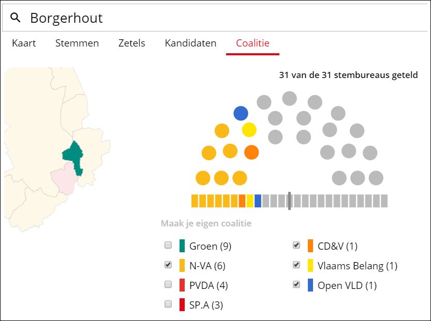Uncheck the CD&V (1) checkbox

(x=296, y=245)
